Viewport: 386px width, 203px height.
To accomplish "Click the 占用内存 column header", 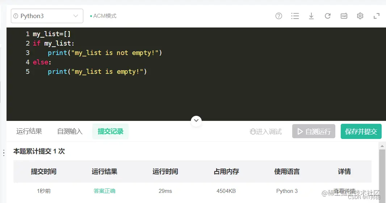I will click(226, 172).
